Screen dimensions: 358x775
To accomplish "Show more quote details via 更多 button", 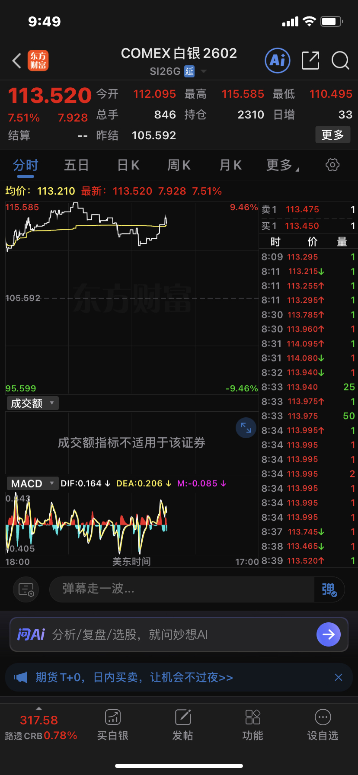I will pyautogui.click(x=332, y=135).
